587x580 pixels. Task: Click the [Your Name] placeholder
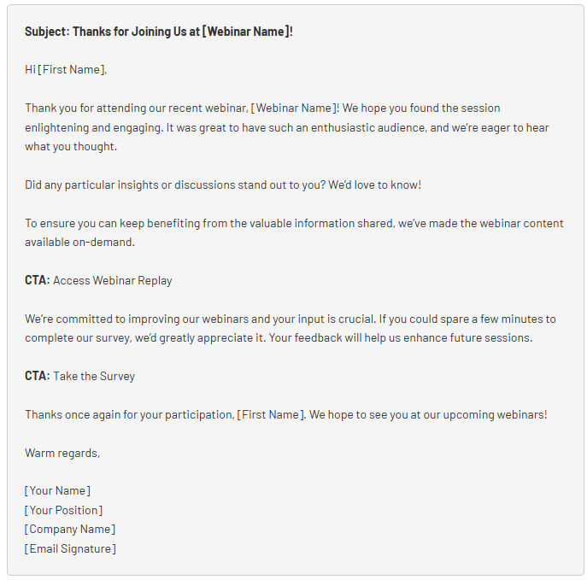(57, 491)
